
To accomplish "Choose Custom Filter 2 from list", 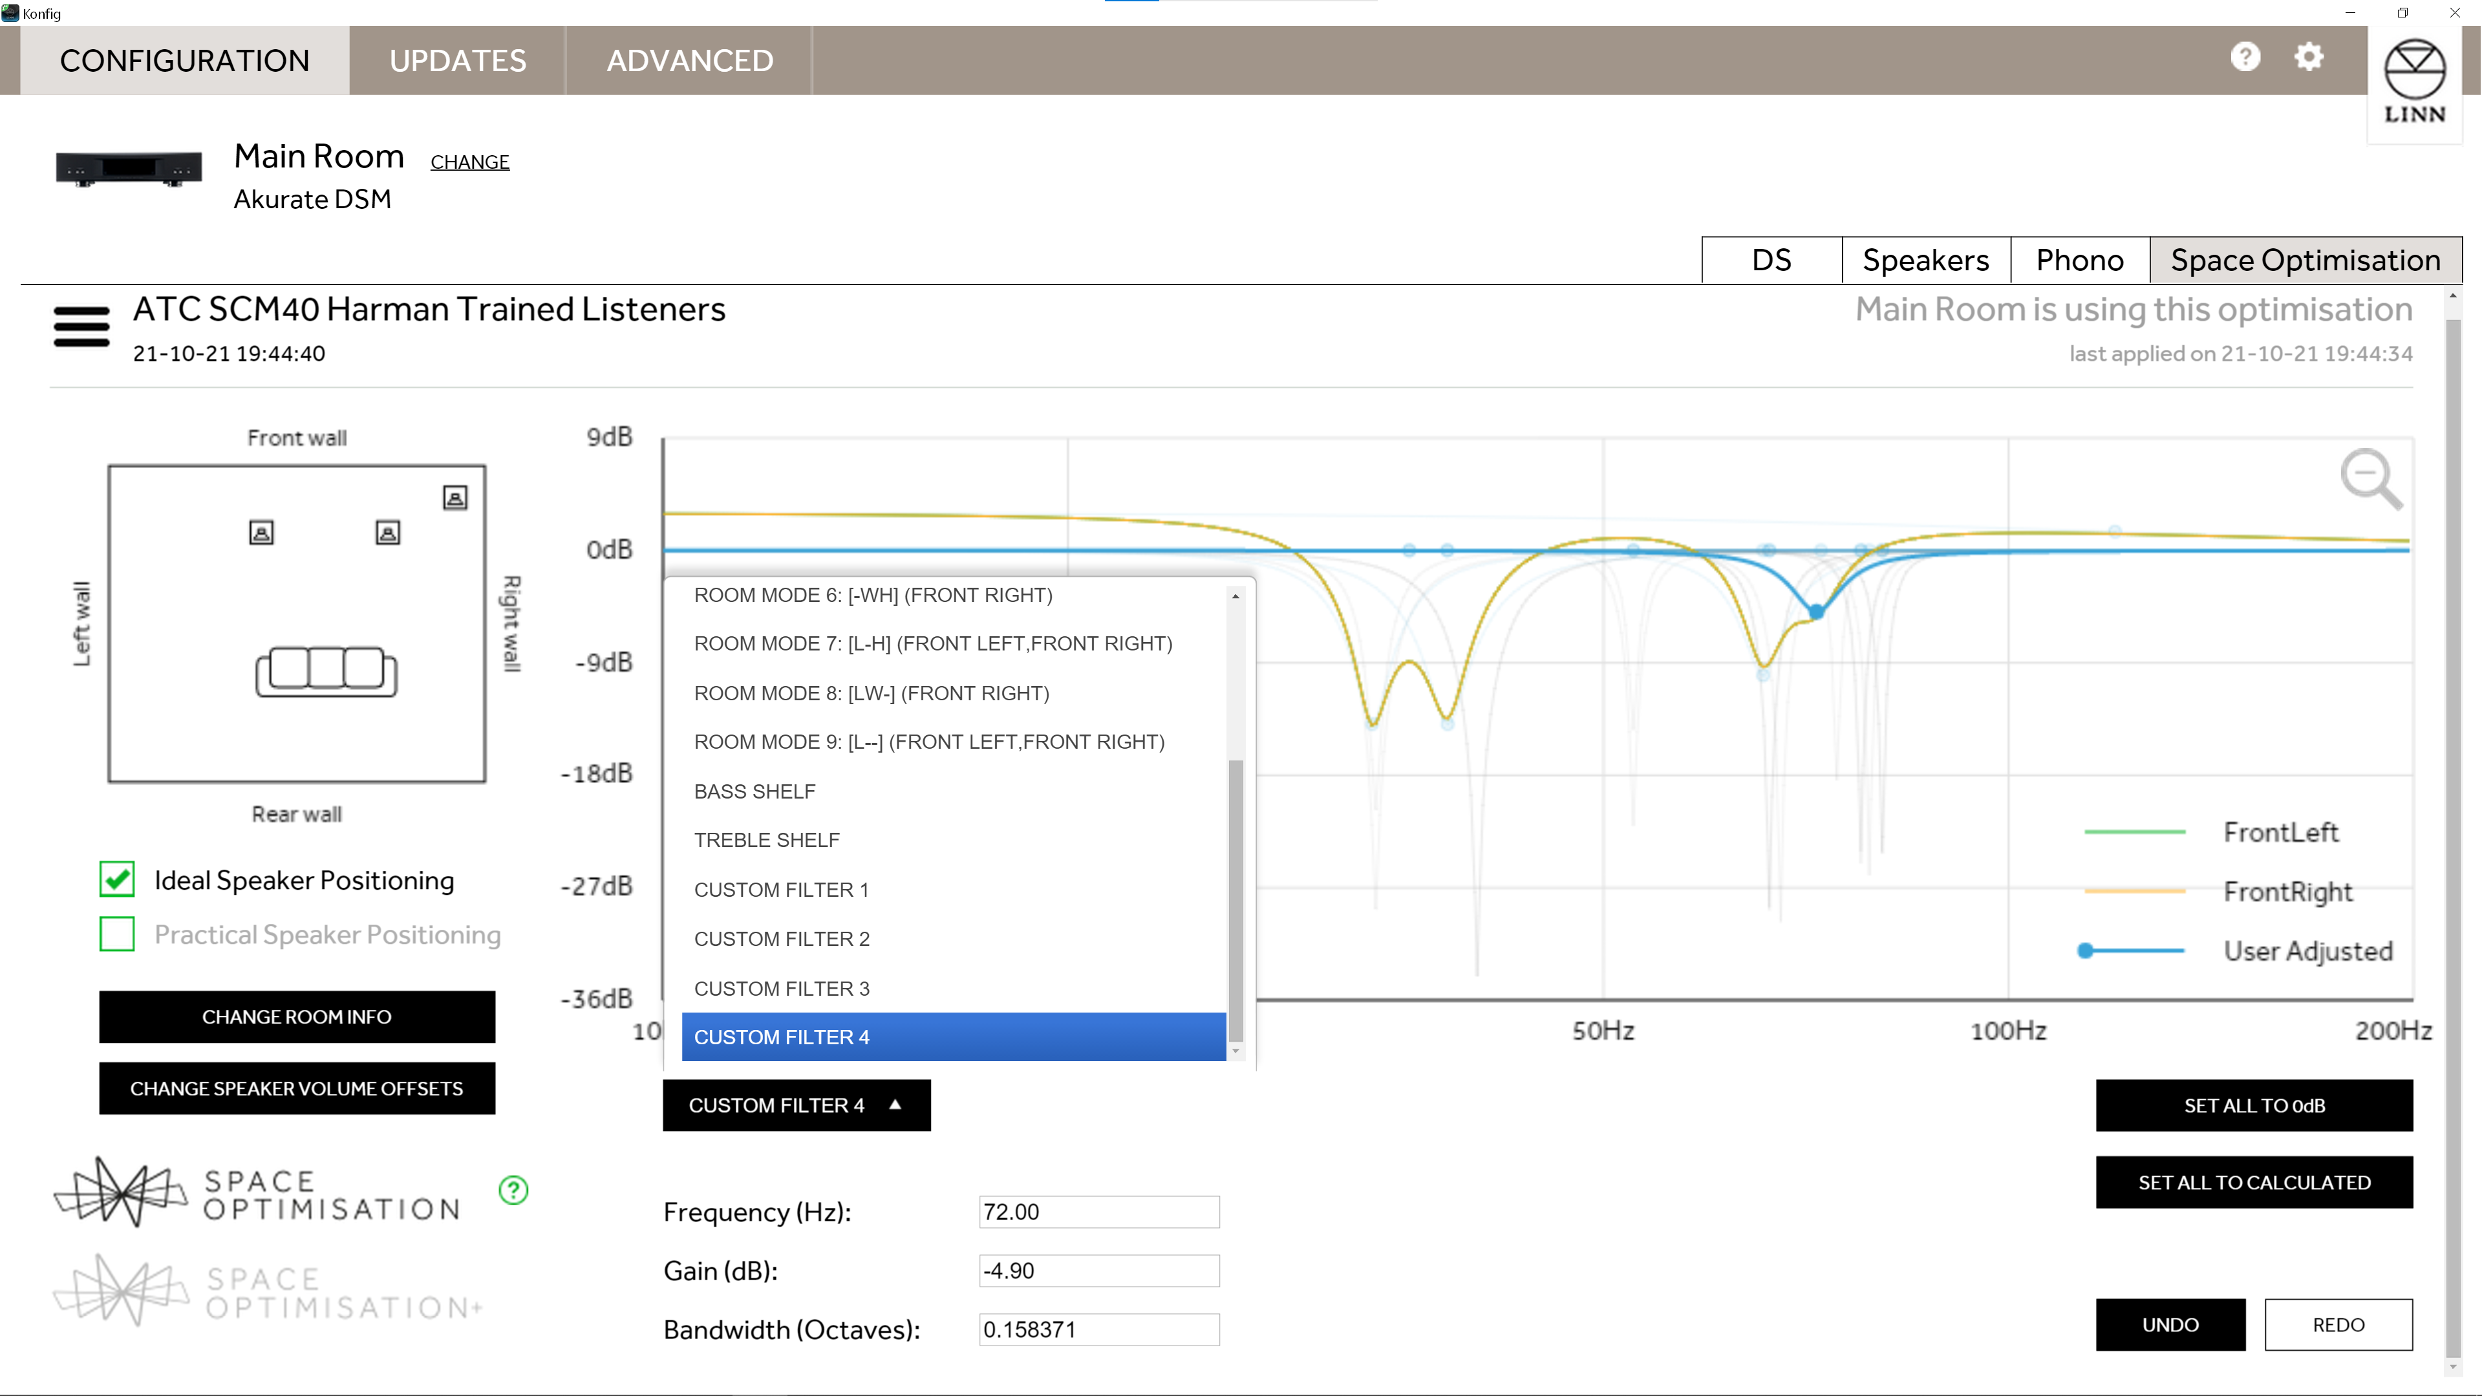I will (954, 940).
